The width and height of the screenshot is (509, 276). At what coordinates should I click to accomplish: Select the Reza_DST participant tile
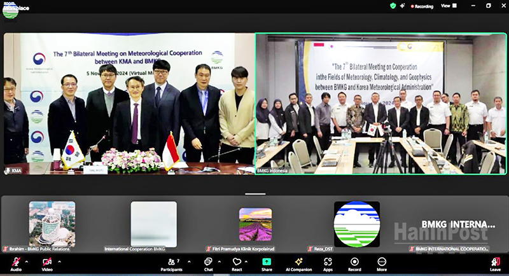click(356, 224)
